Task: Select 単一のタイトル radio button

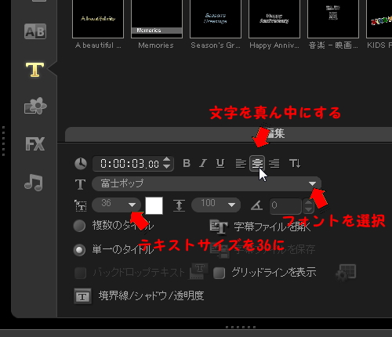Action: 79,250
